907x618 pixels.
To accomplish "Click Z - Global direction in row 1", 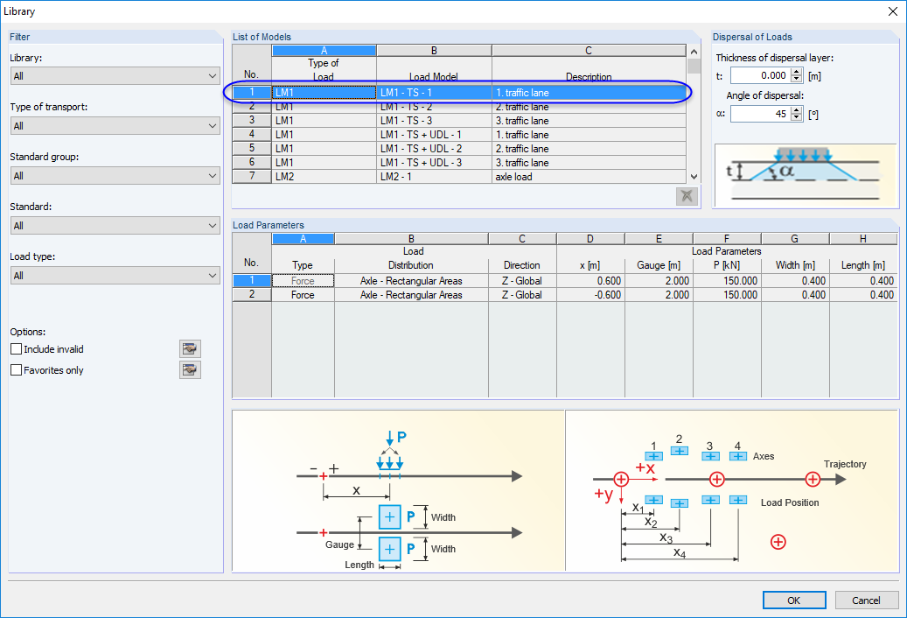I will coord(522,281).
